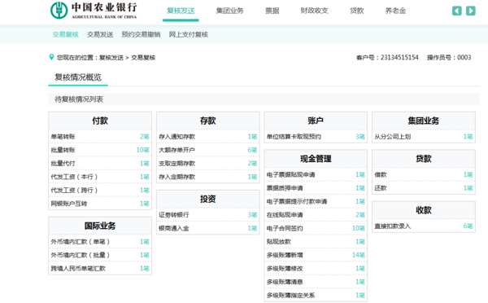Image resolution: width=488 pixels, height=303 pixels.
Task: Click the 代发工资（本行） row
Action: [100, 177]
